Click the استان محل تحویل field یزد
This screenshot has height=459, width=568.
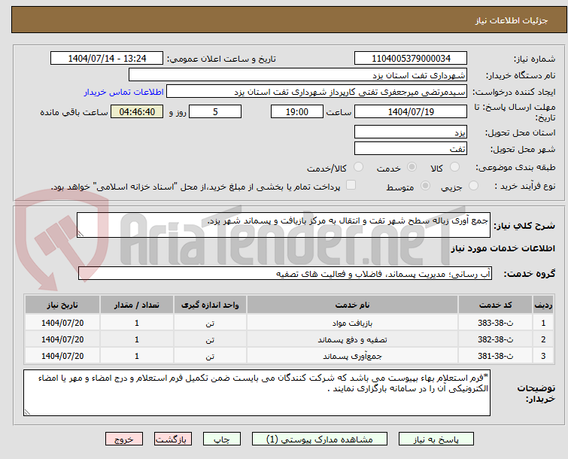[411, 132]
